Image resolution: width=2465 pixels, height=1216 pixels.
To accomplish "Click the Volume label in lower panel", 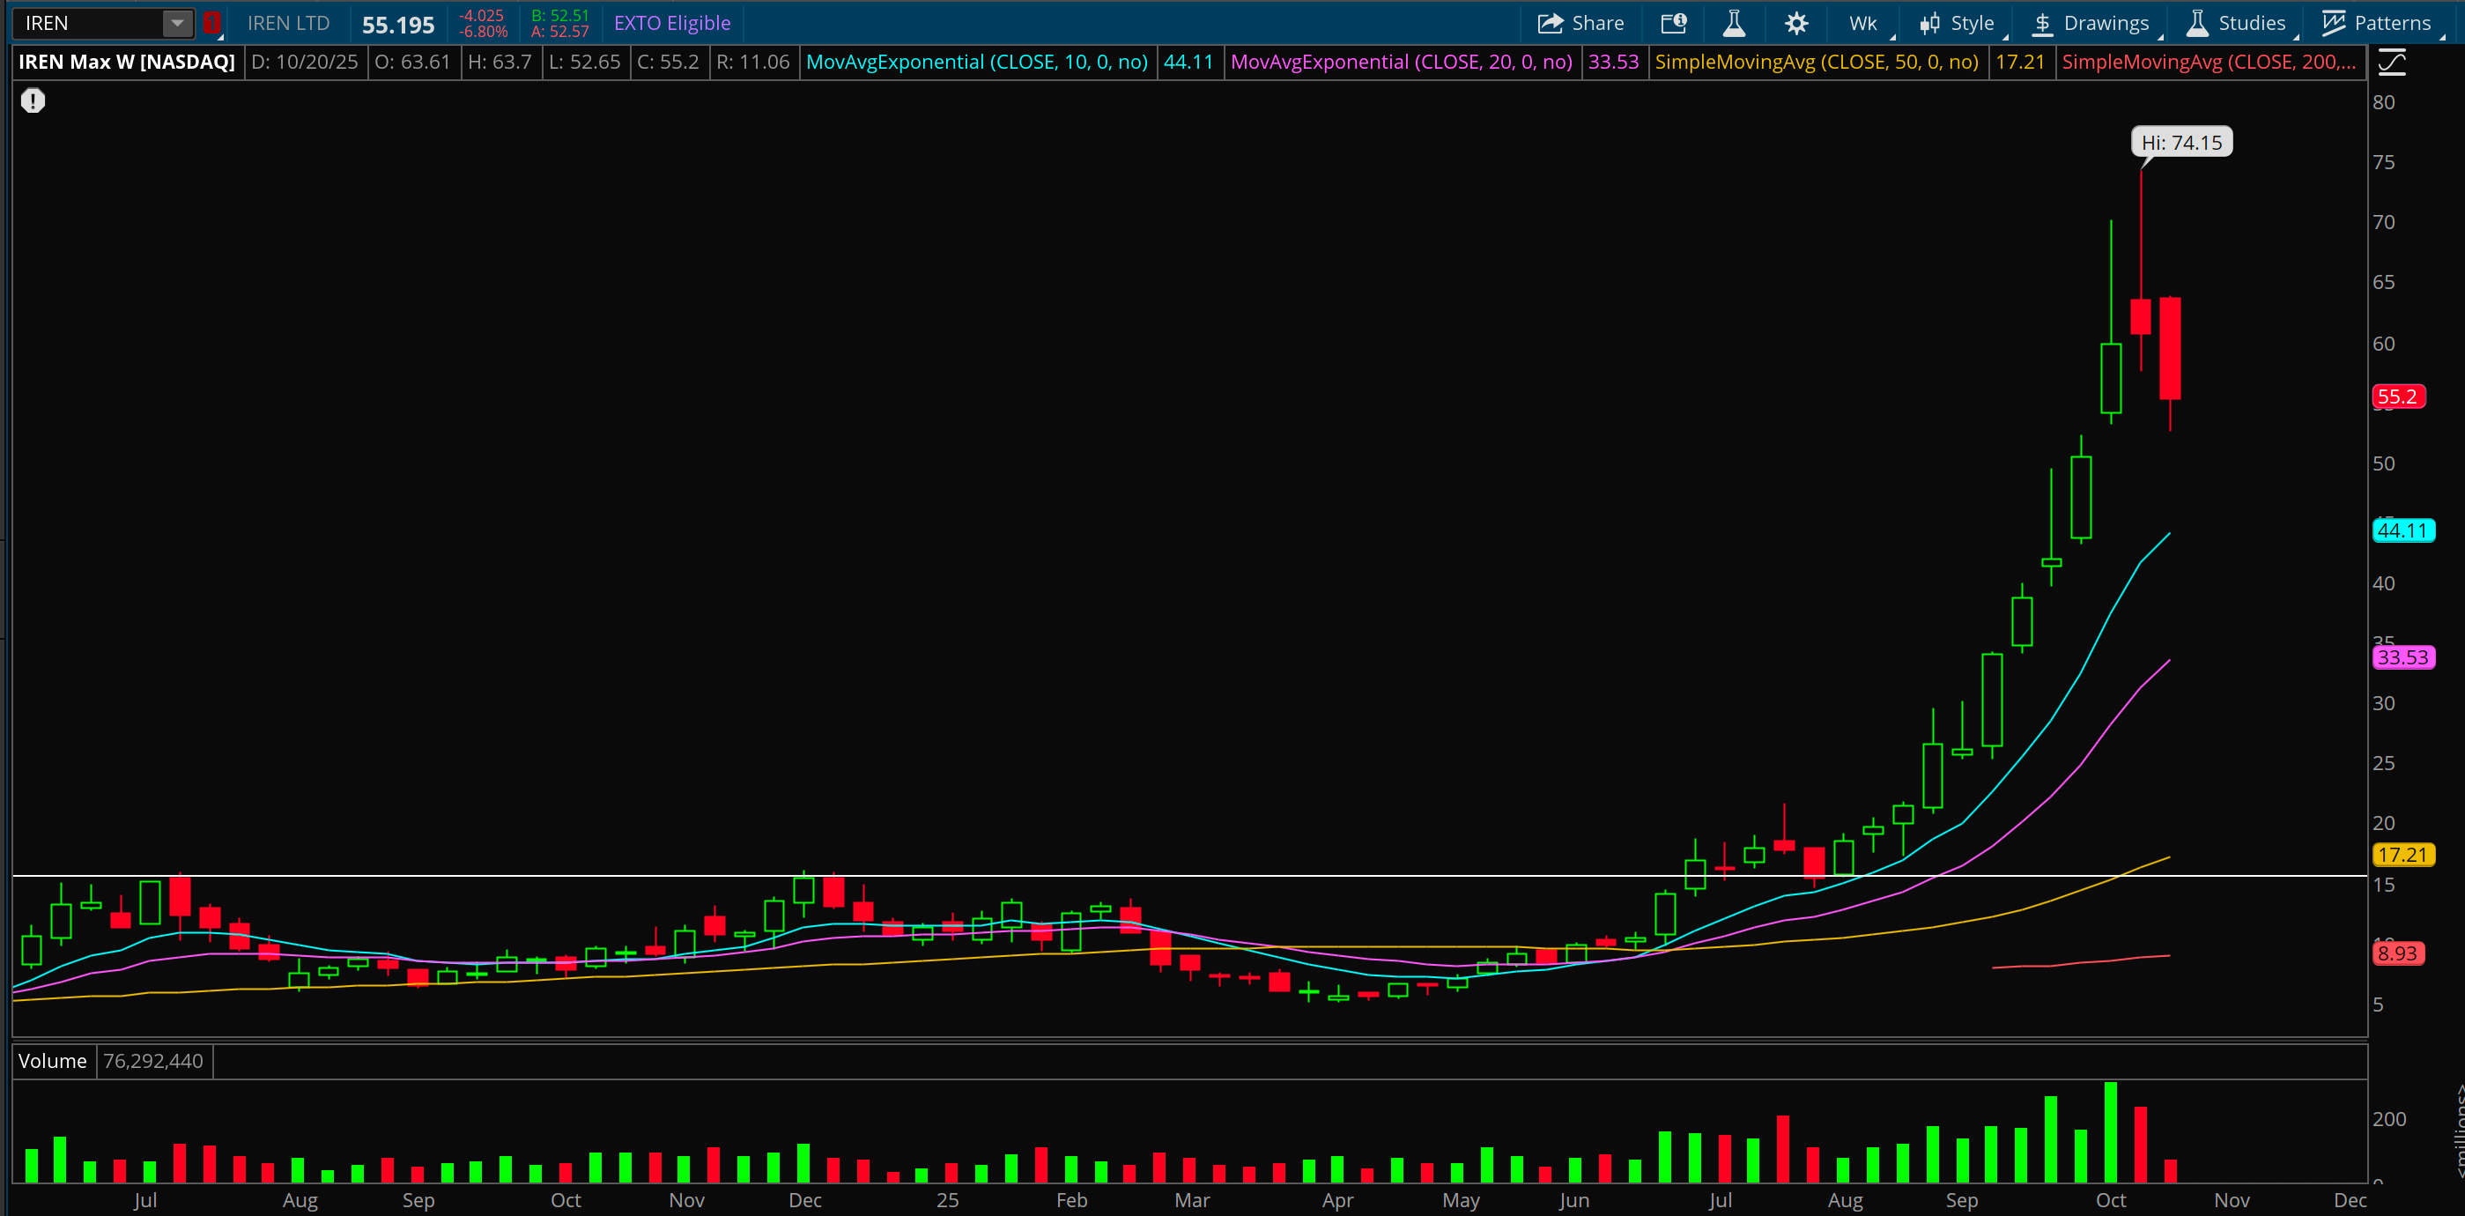I will tap(53, 1061).
